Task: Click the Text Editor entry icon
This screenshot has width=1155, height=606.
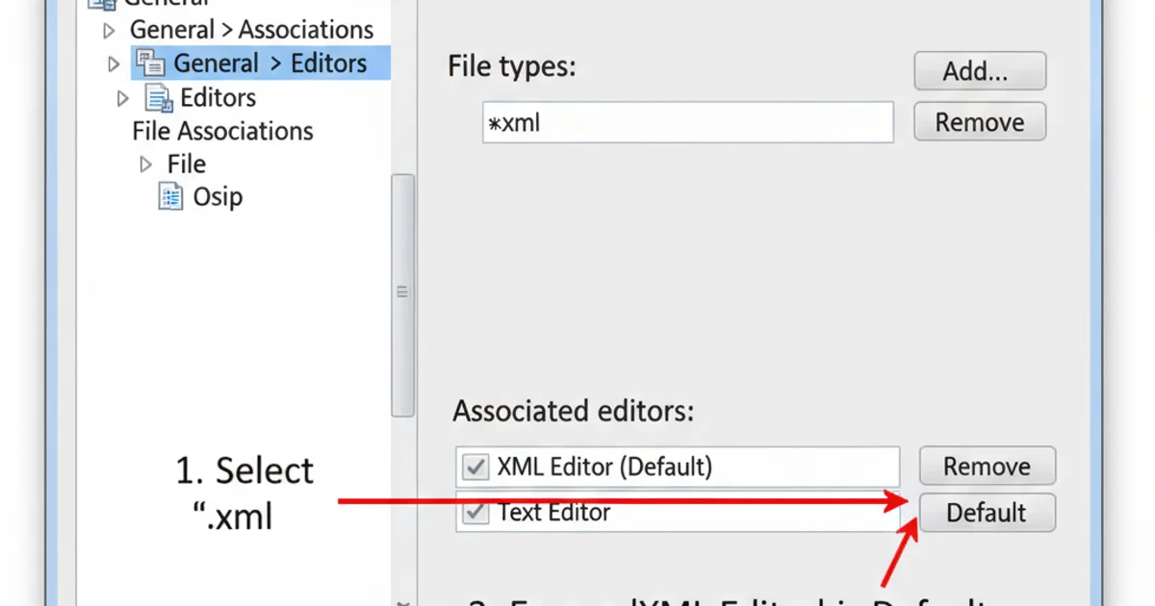Action: [x=475, y=512]
